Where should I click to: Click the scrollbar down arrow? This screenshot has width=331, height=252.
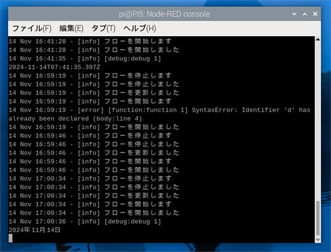pos(318,240)
